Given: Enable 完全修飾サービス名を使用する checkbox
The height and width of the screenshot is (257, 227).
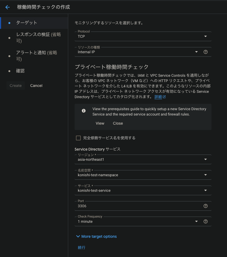Looking at the screenshot, I should coord(78,138).
